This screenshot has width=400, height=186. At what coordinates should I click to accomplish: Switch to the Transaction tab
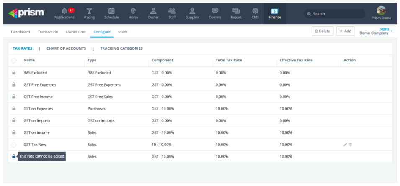tap(48, 32)
